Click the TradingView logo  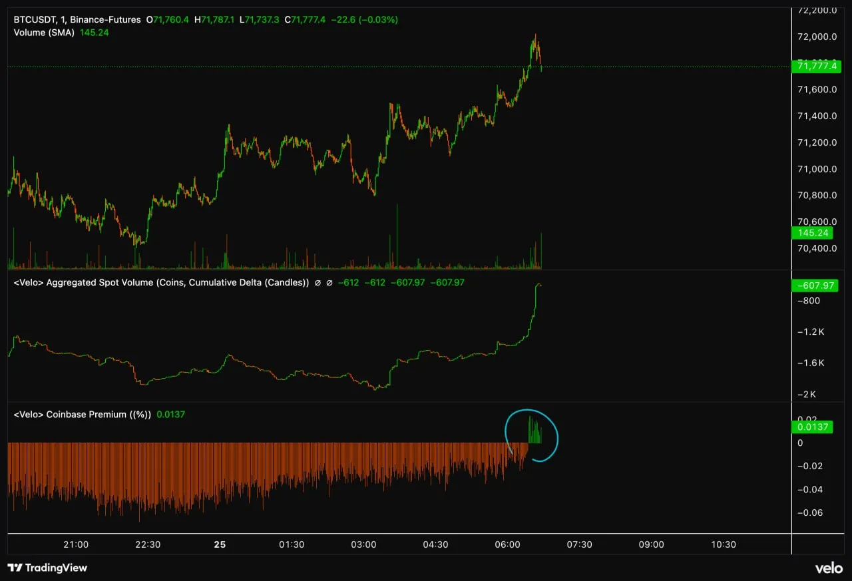[47, 568]
